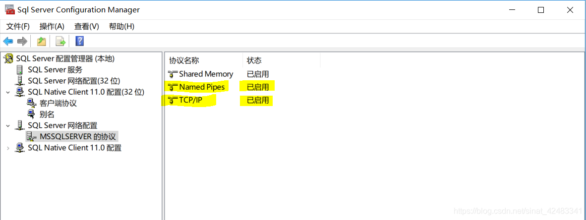Click the Forward arrow toolbar icon
The width and height of the screenshot is (586, 220).
(x=22, y=41)
